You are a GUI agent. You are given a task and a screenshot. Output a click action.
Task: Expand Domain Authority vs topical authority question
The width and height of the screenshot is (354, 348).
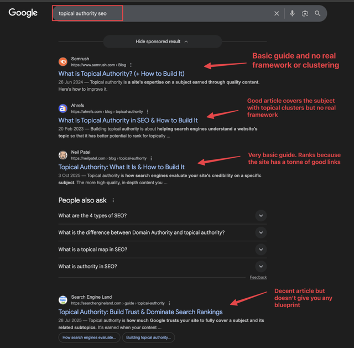[261, 232]
